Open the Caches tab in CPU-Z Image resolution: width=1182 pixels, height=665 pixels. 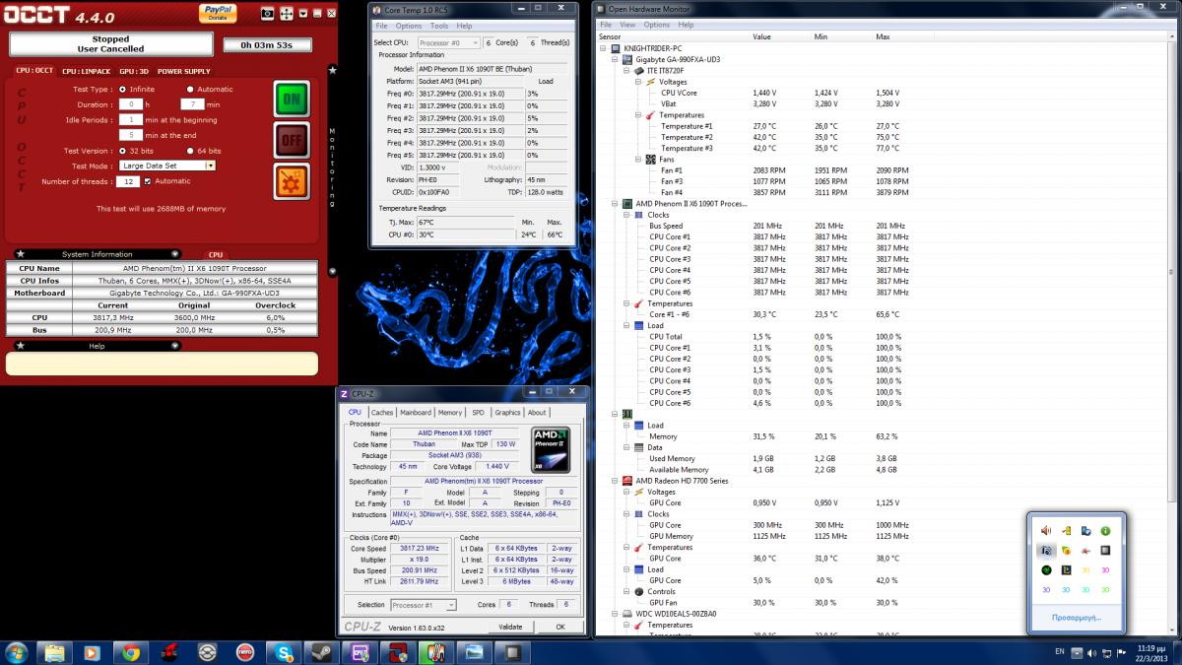coord(382,413)
